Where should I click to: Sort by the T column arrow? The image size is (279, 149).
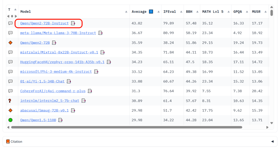point(15,10)
